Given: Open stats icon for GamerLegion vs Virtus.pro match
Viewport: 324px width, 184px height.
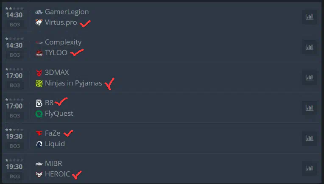Looking at the screenshot, I should (x=309, y=17).
